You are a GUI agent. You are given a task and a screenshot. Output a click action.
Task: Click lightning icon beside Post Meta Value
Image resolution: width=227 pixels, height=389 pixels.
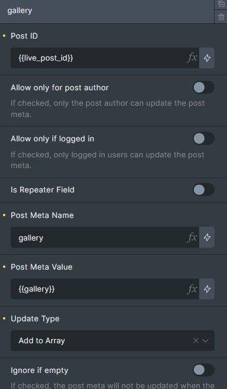click(207, 289)
